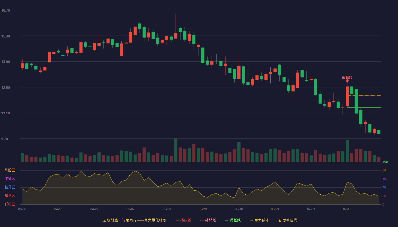Screen dimensions: 398x227
Task: Click the red strong-pressure horizontal line
Action: click(x=364, y=84)
